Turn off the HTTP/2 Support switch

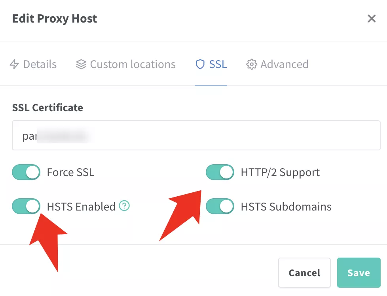pyautogui.click(x=220, y=172)
